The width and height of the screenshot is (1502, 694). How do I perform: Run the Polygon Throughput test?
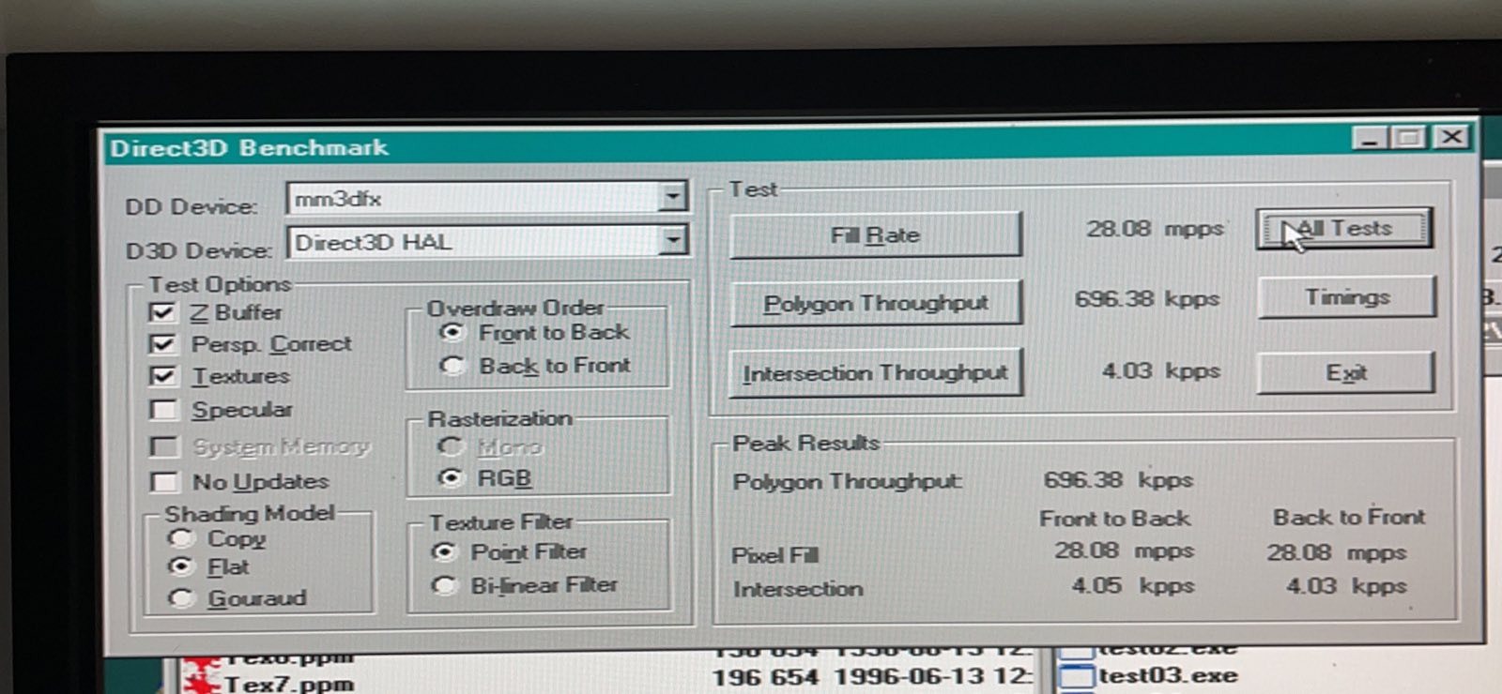coord(875,303)
